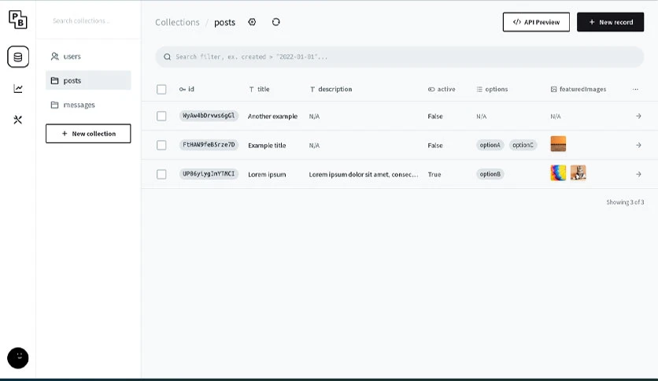Click the Another example title cell
The width and height of the screenshot is (658, 381).
click(272, 117)
